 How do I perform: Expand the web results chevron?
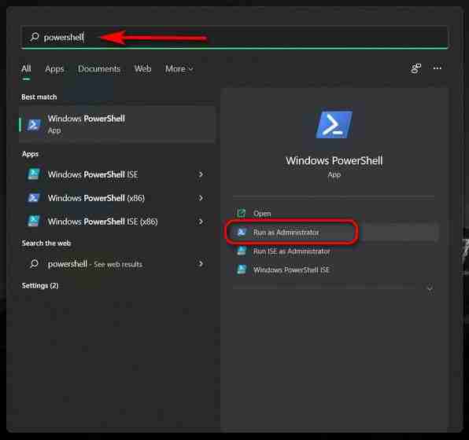point(201,263)
